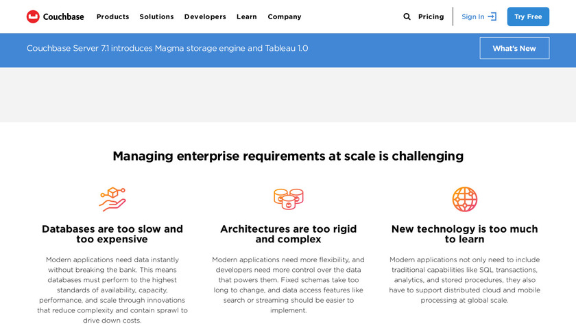Viewport: 576px width, 324px height.
Task: Open the search magnifier icon
Action: coord(407,16)
